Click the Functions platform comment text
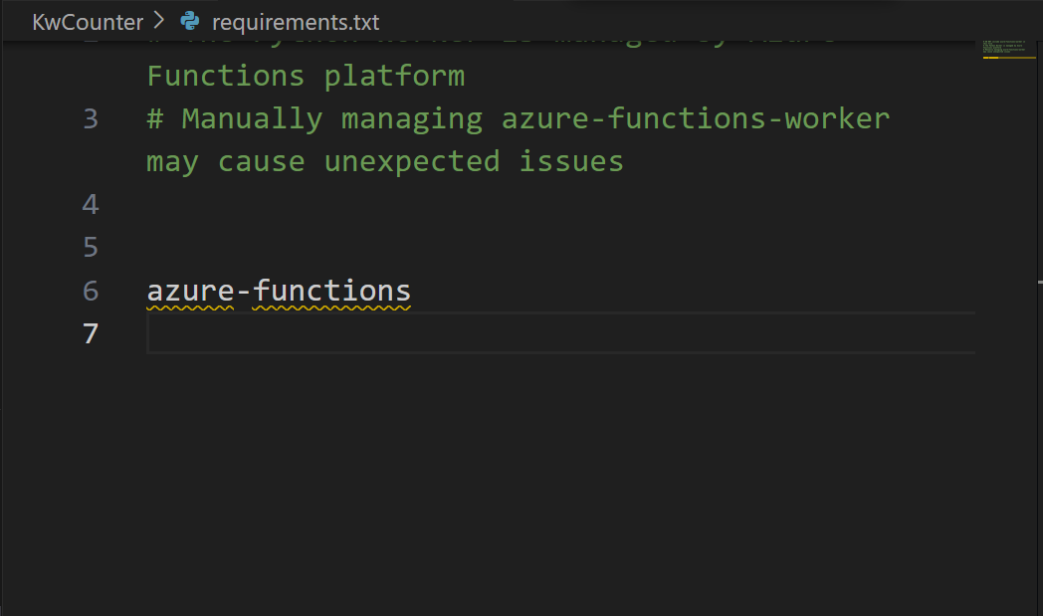The width and height of the screenshot is (1043, 616). coord(305,75)
